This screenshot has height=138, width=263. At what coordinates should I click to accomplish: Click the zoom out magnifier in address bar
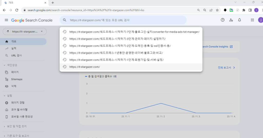[205, 10]
